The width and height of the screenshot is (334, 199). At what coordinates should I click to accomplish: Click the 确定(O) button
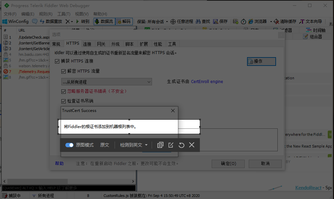(228, 163)
